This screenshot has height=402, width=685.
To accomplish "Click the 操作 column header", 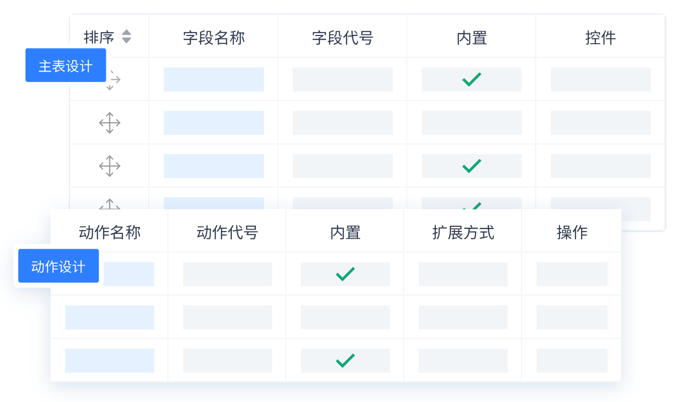I will pos(572,232).
